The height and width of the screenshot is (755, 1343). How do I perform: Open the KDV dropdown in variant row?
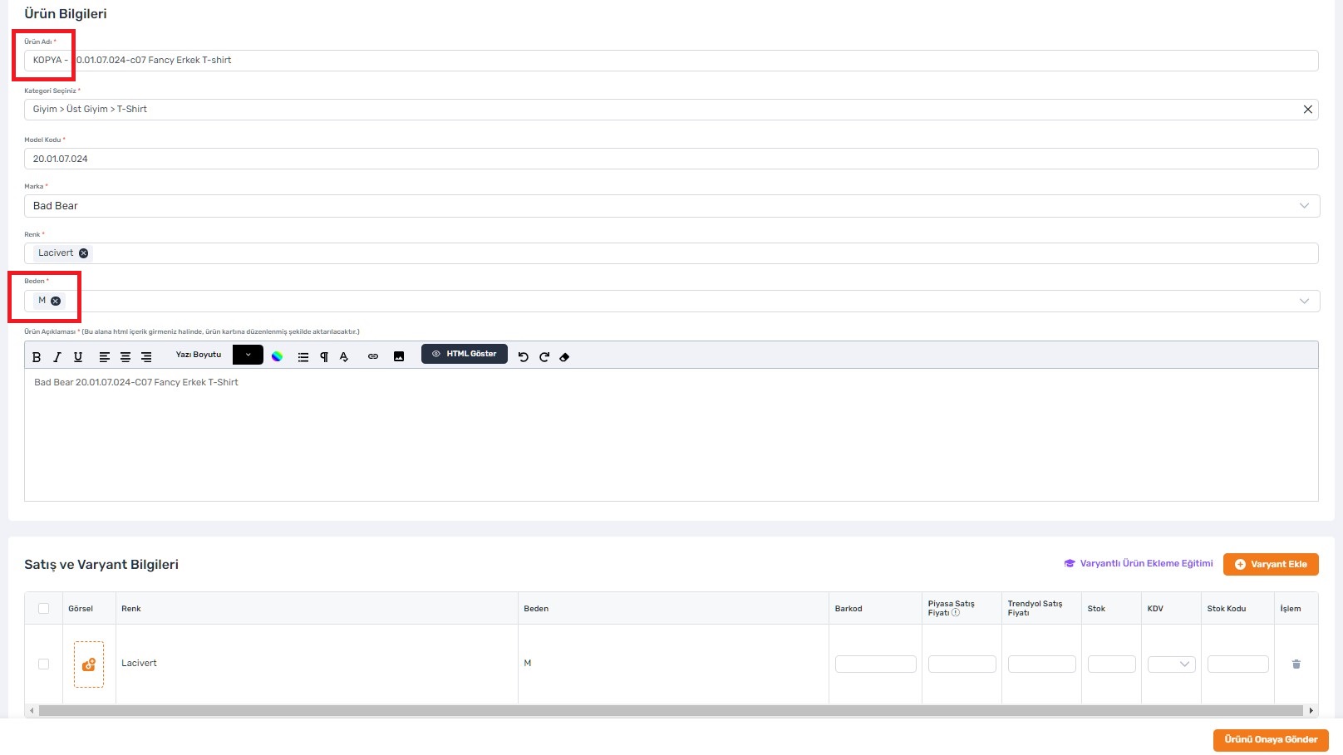click(1171, 664)
